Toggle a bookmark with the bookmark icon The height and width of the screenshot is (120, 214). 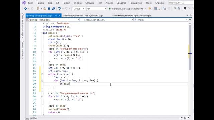pyautogui.click(x=185, y=9)
